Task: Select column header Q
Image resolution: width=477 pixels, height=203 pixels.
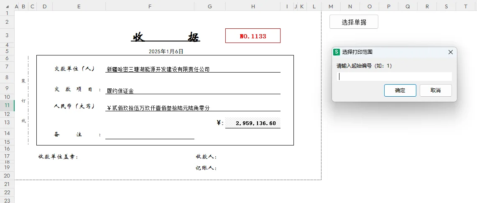Action: (408, 6)
